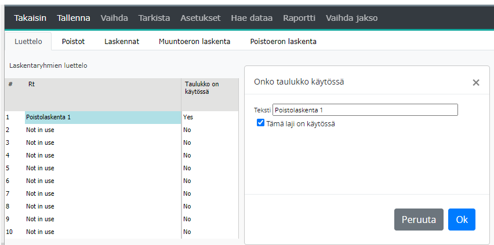
Task: Select Vaihda in the top menu
Action: click(x=114, y=18)
